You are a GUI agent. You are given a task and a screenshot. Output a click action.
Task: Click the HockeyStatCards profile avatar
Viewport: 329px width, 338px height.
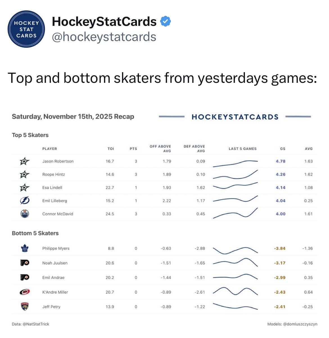pyautogui.click(x=26, y=29)
